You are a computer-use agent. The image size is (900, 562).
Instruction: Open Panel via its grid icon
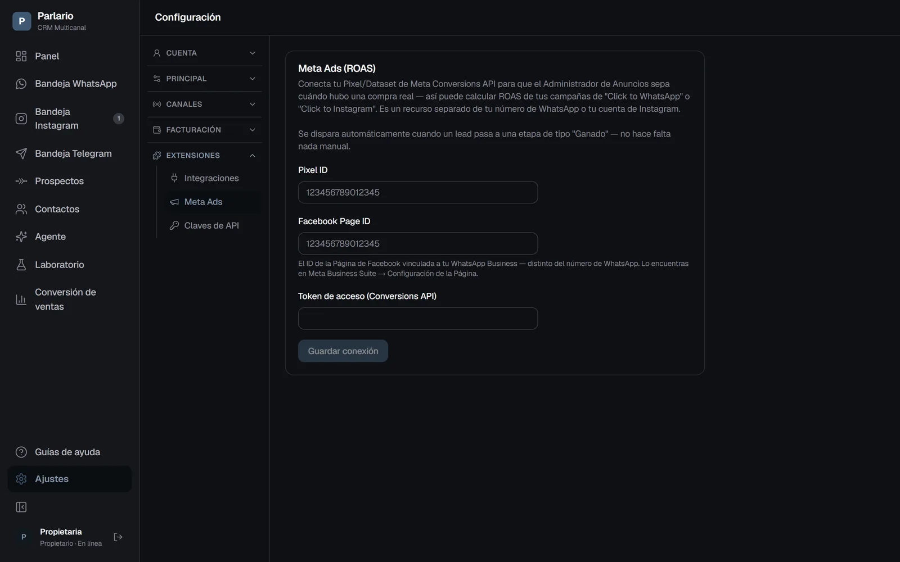pos(21,56)
